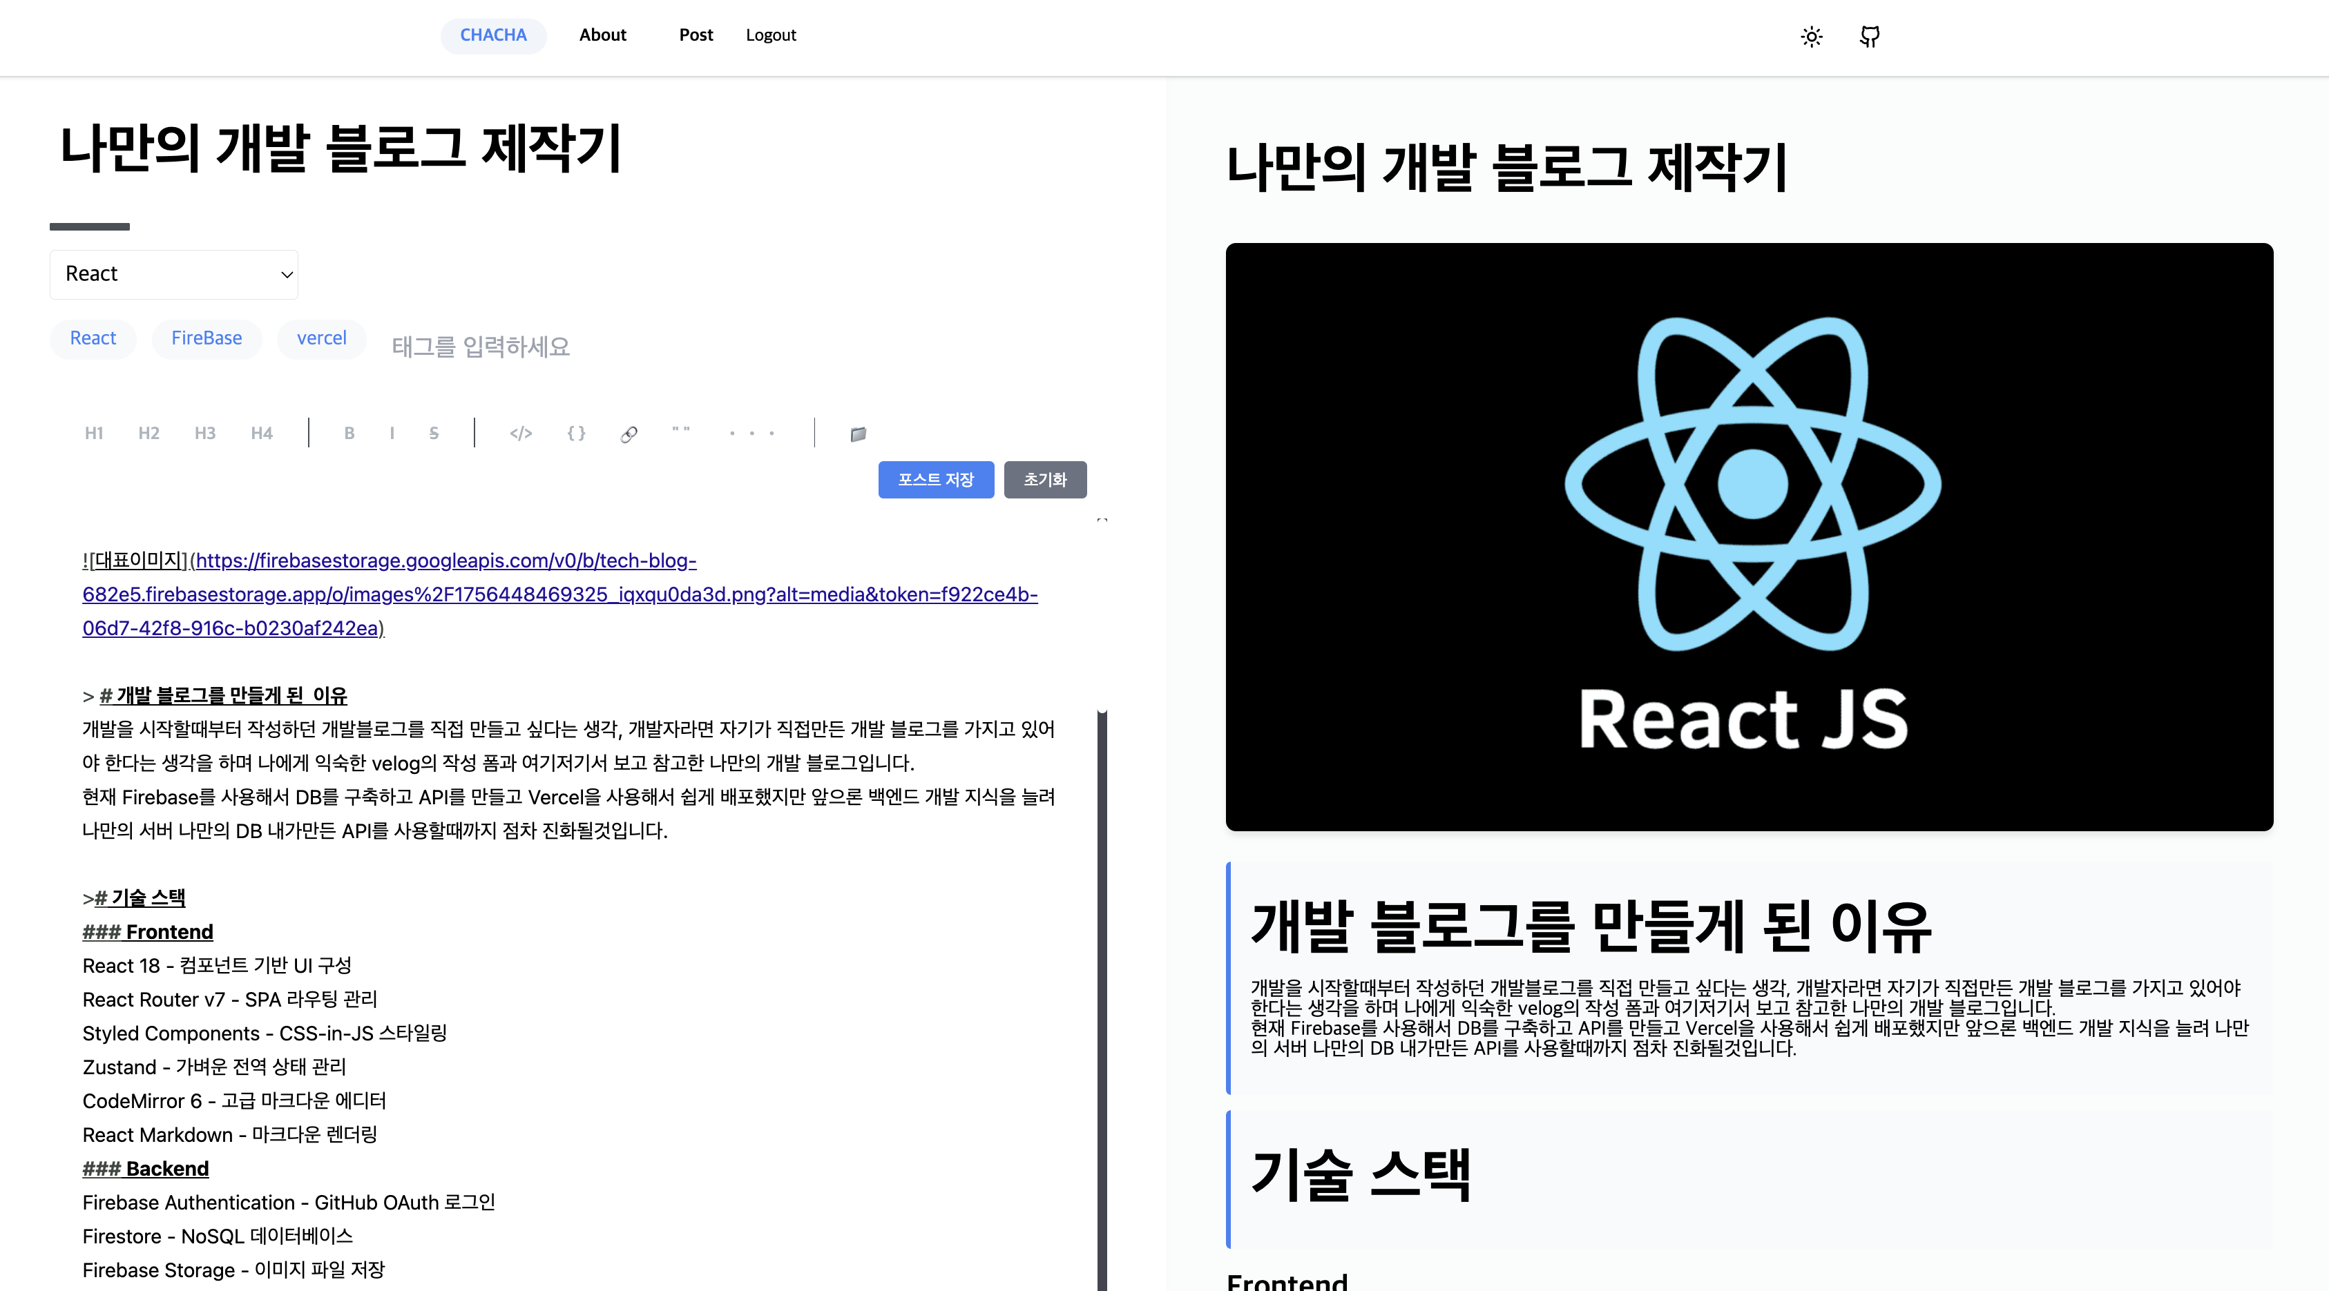Toggle strikethrough (S) in toolbar

pos(434,433)
